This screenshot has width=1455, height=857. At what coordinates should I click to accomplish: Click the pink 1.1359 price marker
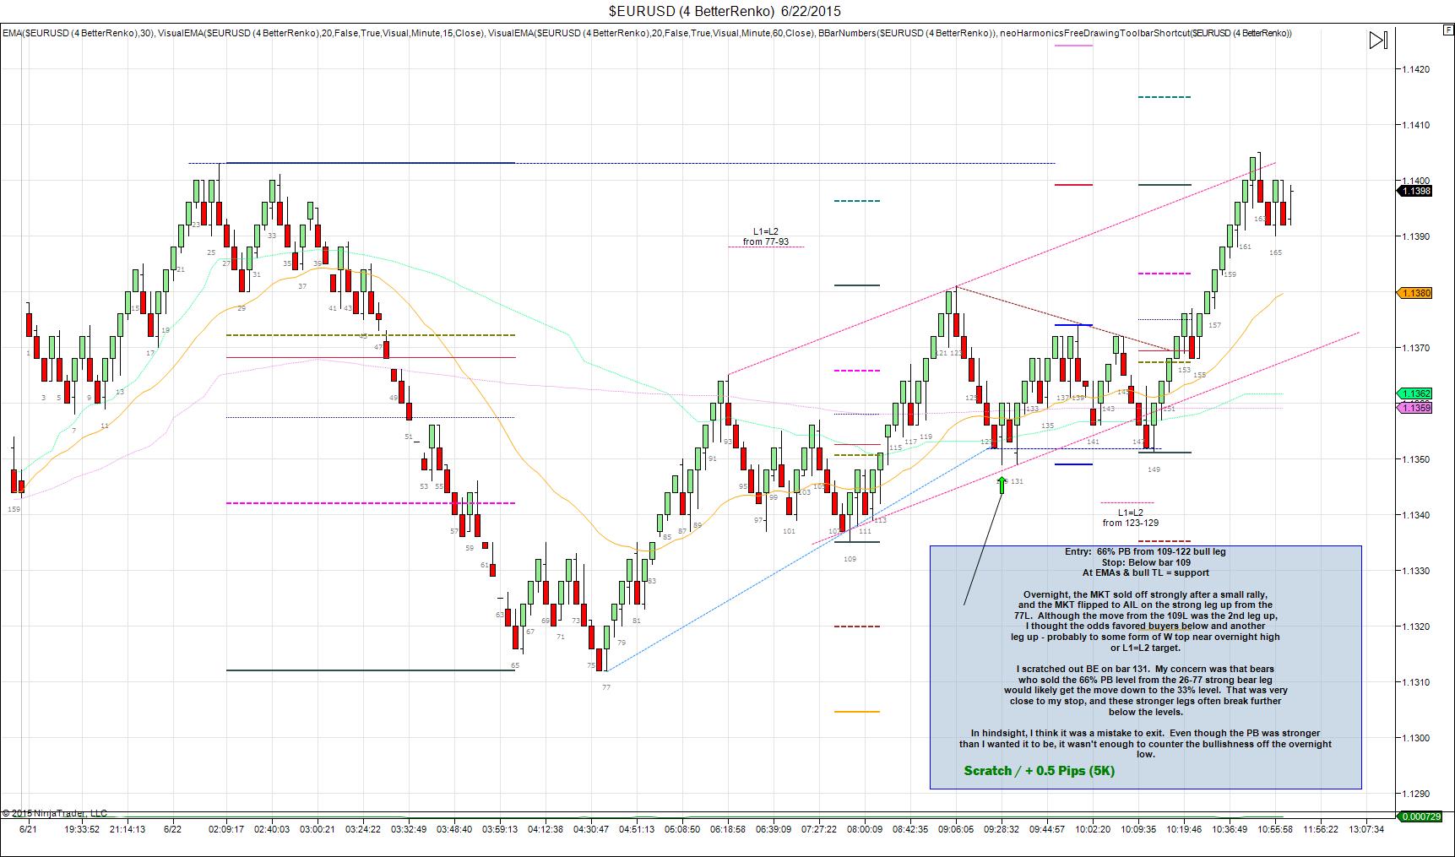(1416, 408)
